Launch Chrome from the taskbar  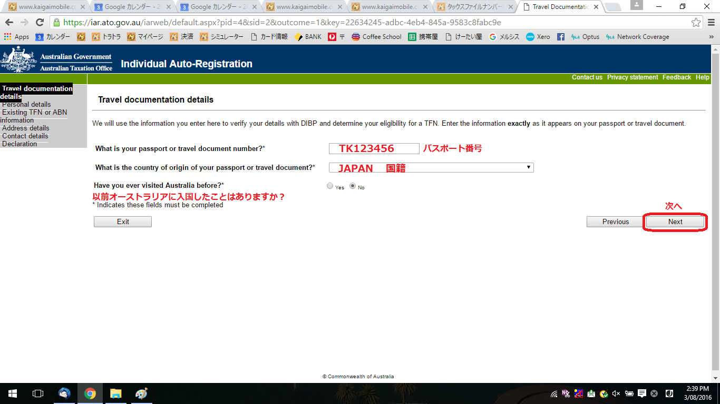[x=90, y=393]
